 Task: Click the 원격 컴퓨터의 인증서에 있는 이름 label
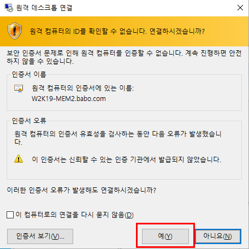83,88
